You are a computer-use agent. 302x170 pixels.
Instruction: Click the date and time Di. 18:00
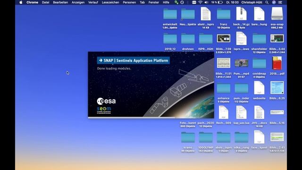coord(232,2)
